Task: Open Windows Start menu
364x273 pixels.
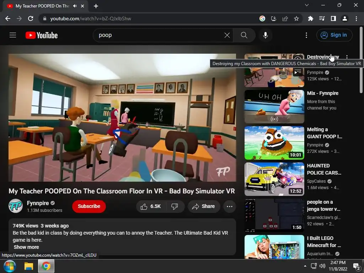Action: pos(10,266)
